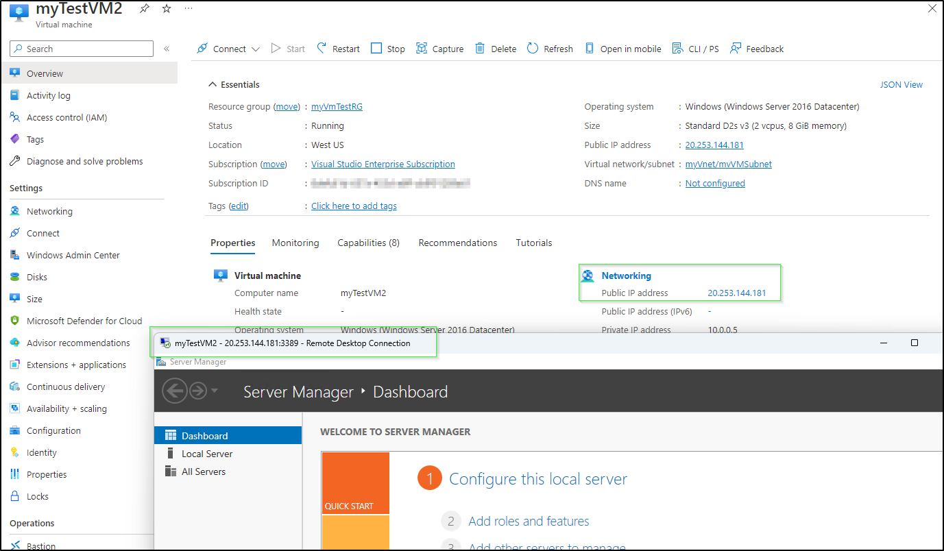Click Configure this local server
944x551 pixels.
[x=538, y=479]
